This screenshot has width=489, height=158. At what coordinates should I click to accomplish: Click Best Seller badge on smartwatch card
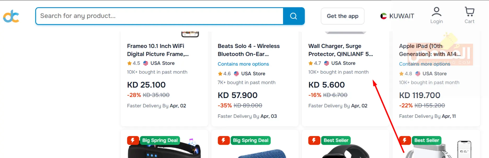click(336, 140)
